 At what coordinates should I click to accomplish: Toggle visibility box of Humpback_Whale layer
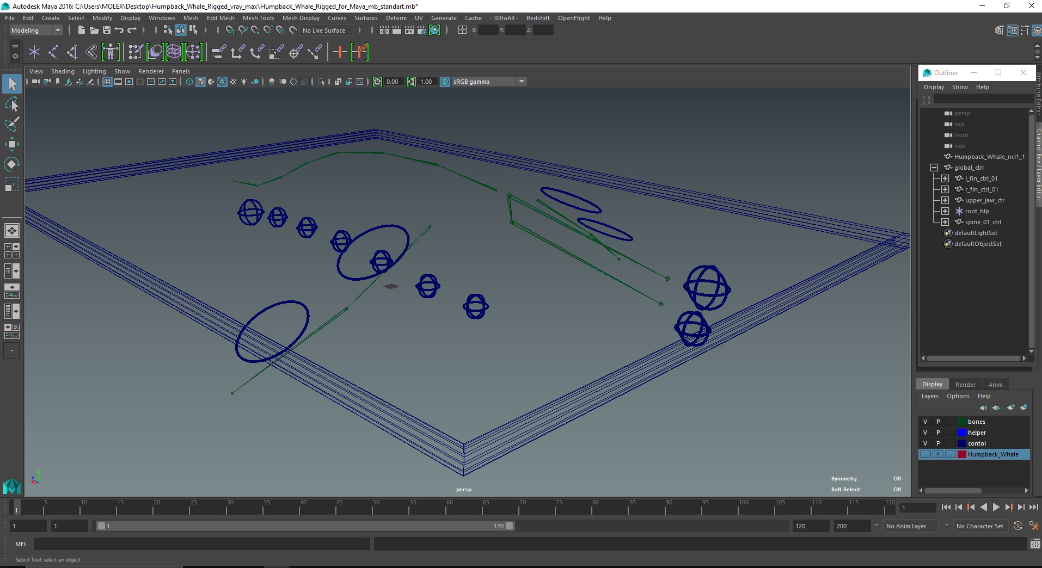(x=925, y=454)
